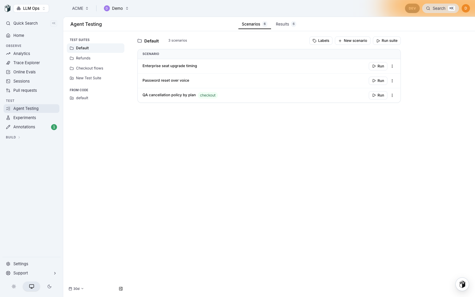Click the app logo in the top-left corner
The width and height of the screenshot is (475, 297).
point(7,8)
